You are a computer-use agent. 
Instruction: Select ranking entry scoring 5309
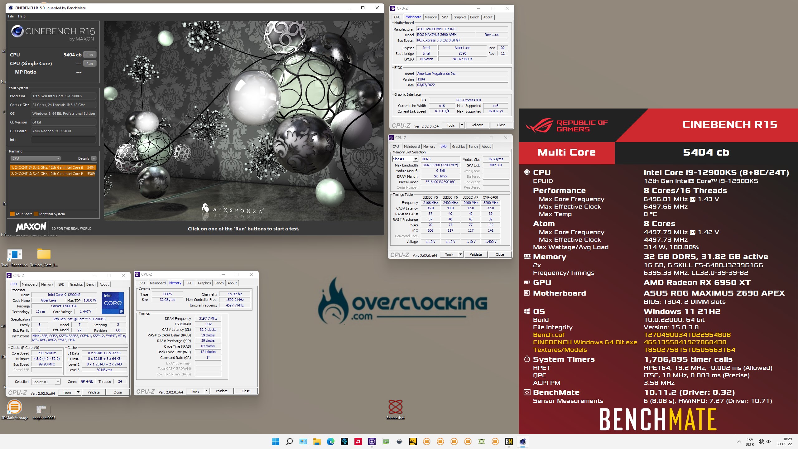53,174
